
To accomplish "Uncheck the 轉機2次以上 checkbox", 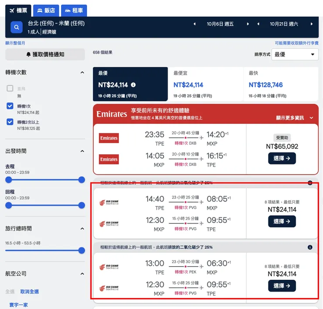I will [x=10, y=122].
